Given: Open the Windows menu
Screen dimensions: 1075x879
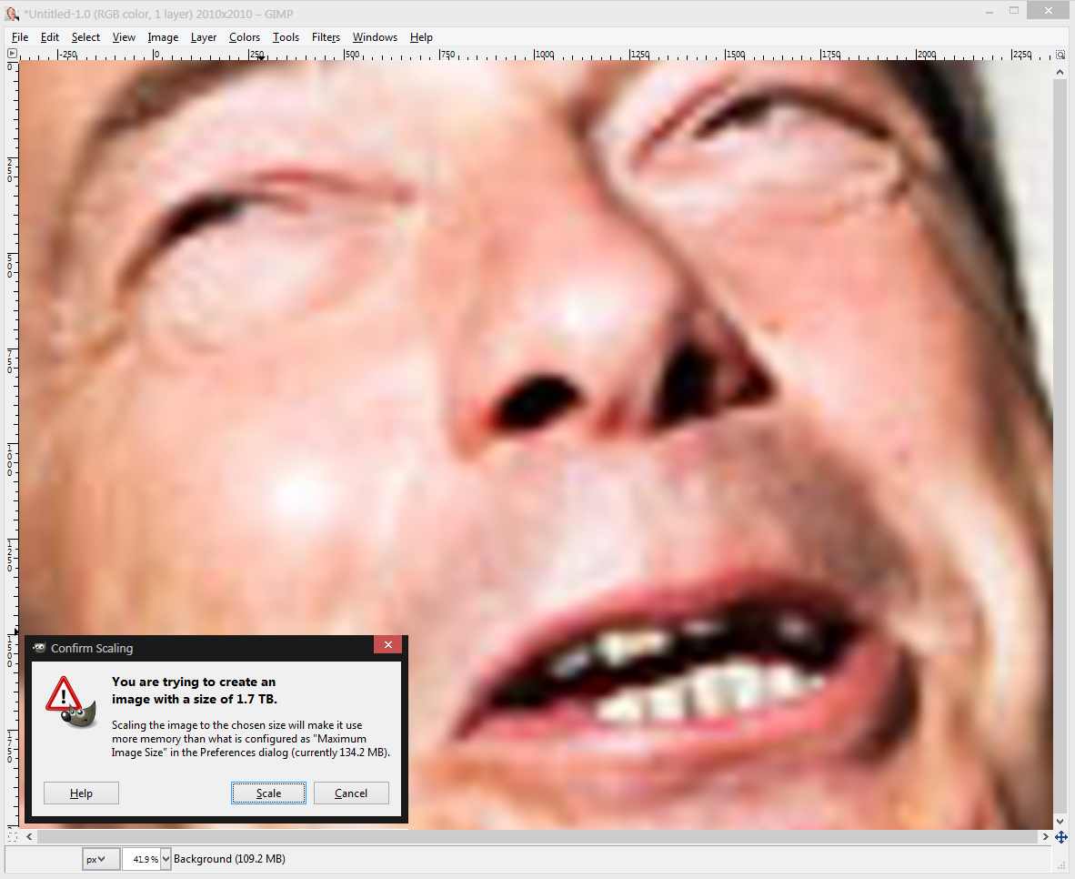Looking at the screenshot, I should click(x=375, y=37).
